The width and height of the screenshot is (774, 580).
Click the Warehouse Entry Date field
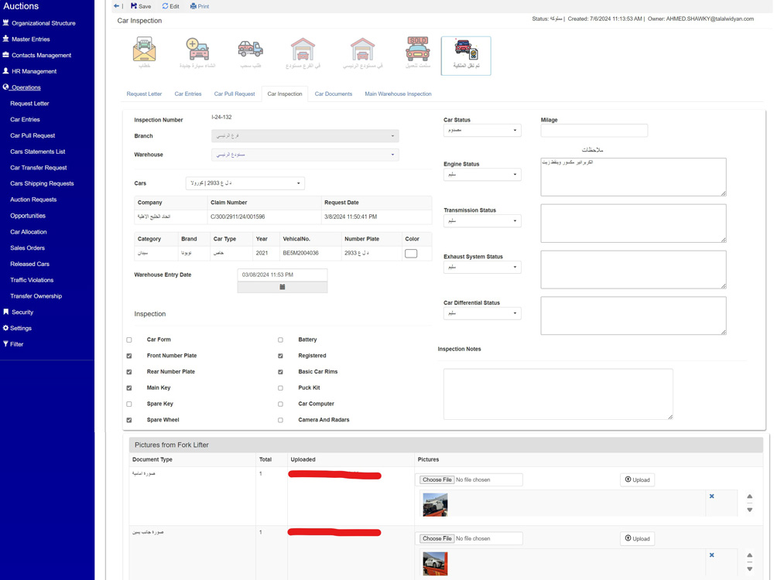pyautogui.click(x=283, y=275)
